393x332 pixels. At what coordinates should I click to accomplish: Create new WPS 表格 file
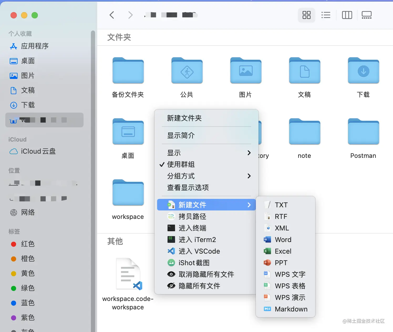click(285, 286)
